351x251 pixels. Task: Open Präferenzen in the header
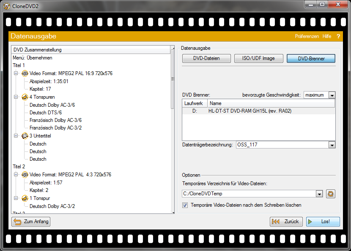307,36
